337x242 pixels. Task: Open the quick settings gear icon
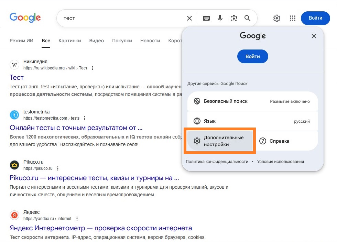[x=277, y=18]
